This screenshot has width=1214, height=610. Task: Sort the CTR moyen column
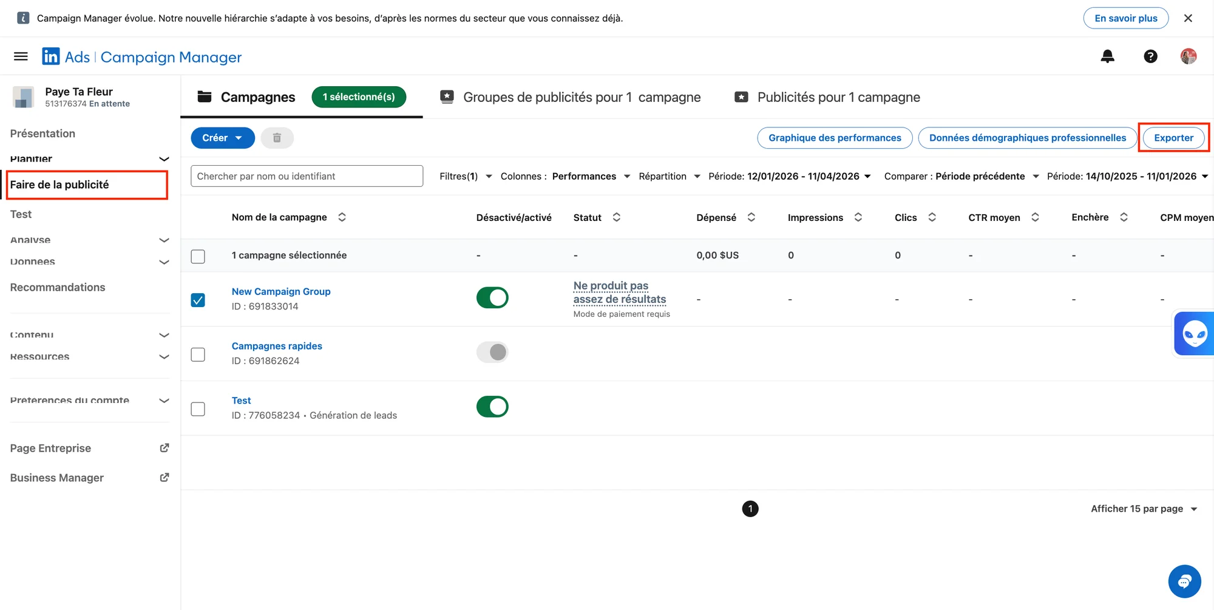(x=1035, y=217)
